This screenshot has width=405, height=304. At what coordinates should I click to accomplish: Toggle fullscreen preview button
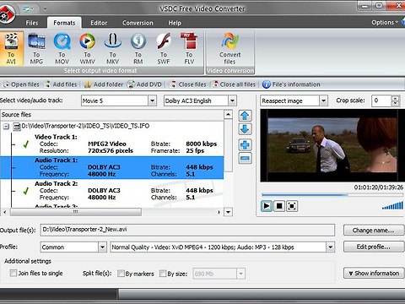click(x=292, y=206)
